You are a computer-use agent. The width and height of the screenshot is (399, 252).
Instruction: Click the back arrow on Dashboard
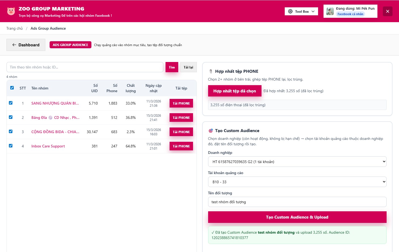(14, 45)
